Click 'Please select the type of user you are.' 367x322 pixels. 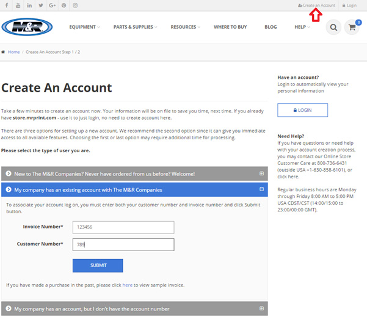coord(46,150)
